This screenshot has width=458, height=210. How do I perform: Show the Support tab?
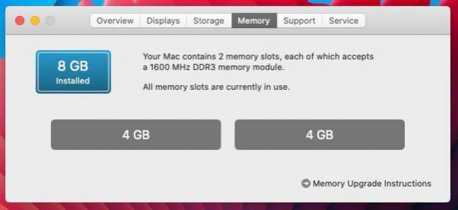point(299,21)
